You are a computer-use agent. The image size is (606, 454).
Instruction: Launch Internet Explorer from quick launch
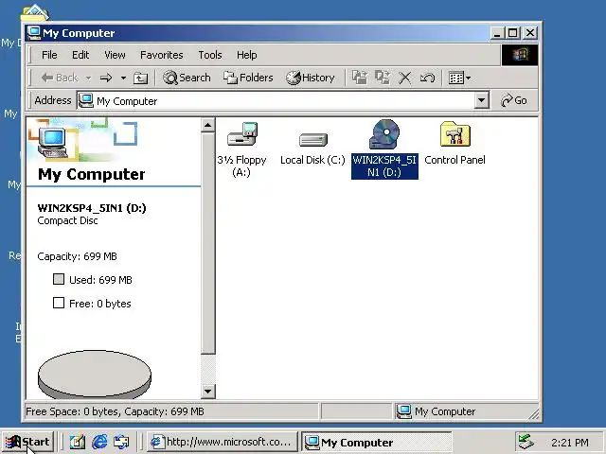coord(99,442)
